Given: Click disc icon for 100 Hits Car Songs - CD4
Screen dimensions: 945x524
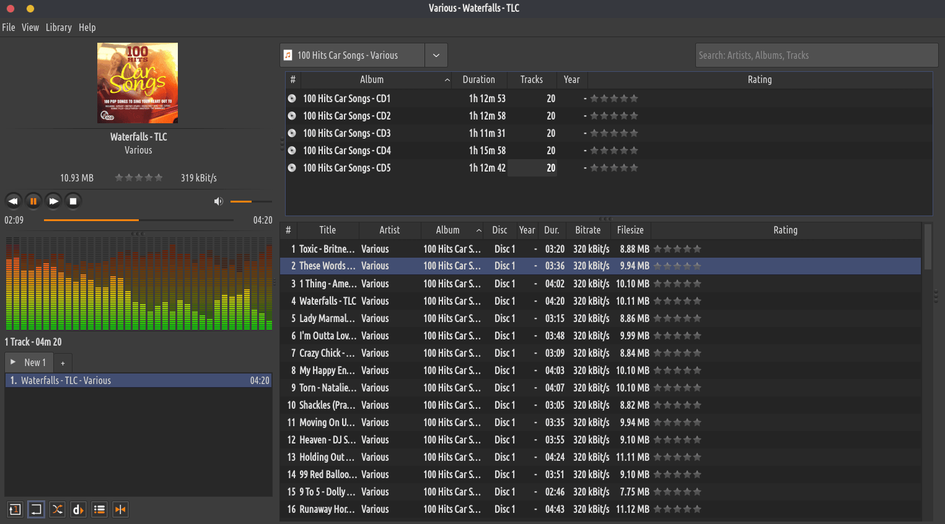Looking at the screenshot, I should coord(292,151).
